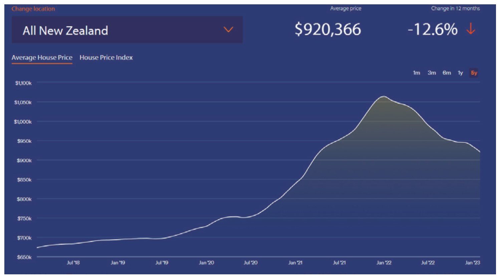Select the Average House Price tab

42,58
